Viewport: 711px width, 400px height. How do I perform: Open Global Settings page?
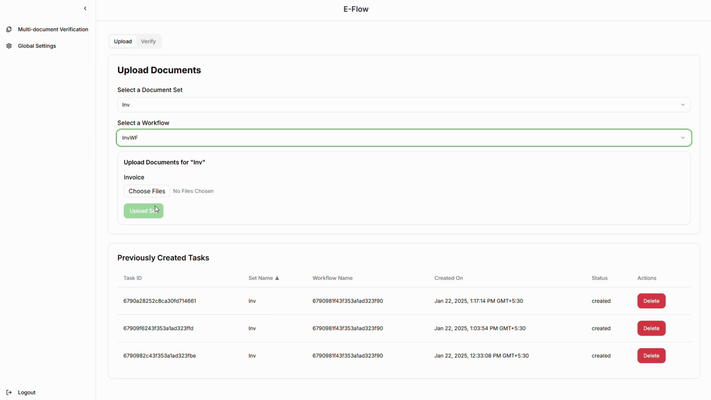coord(37,46)
